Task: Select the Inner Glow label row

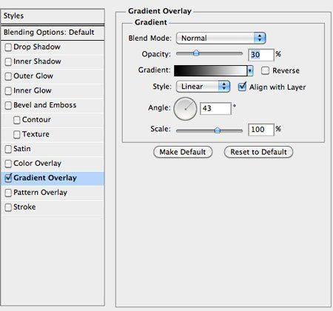Action: point(53,91)
